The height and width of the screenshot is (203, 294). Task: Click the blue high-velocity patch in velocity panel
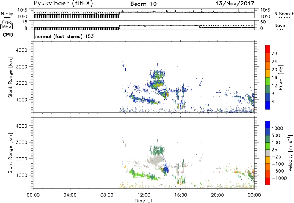click(x=166, y=169)
